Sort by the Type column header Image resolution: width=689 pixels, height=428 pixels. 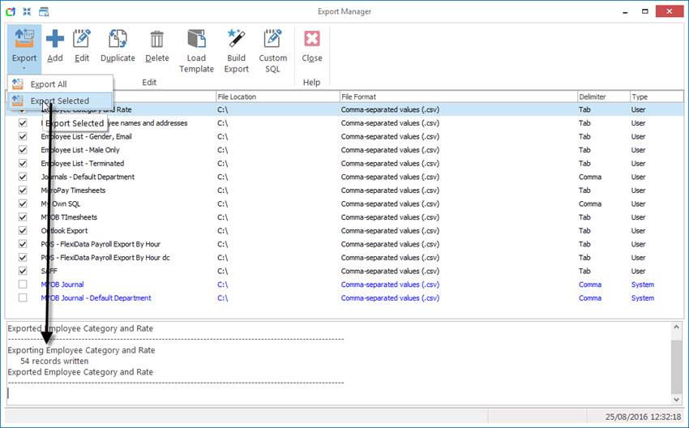(657, 96)
